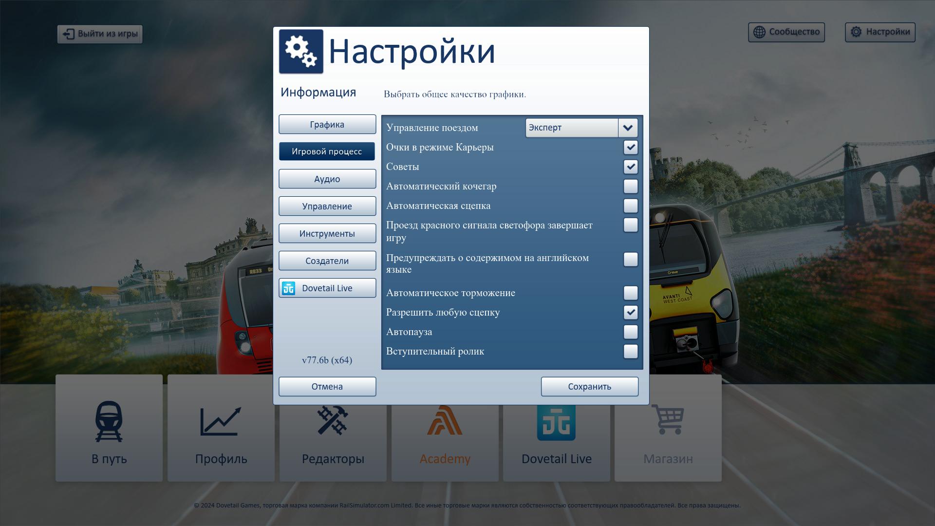The height and width of the screenshot is (526, 935).
Task: Enable Автоматический кочегар checkbox
Action: tap(631, 186)
